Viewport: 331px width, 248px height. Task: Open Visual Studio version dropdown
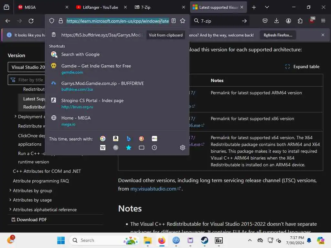pyautogui.click(x=27, y=67)
